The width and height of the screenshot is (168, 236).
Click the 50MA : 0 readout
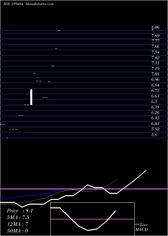pyautogui.click(x=17, y=231)
